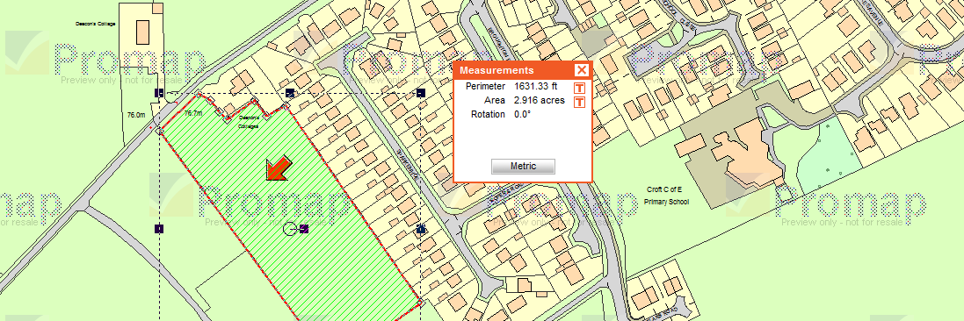This screenshot has width=964, height=321.
Task: Click the "1631.33 ft" perimeter value
Action: click(535, 87)
